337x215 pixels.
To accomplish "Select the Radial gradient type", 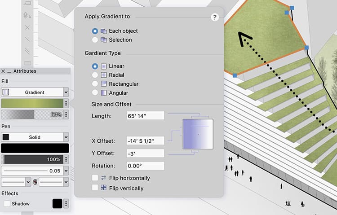I will tap(95, 75).
